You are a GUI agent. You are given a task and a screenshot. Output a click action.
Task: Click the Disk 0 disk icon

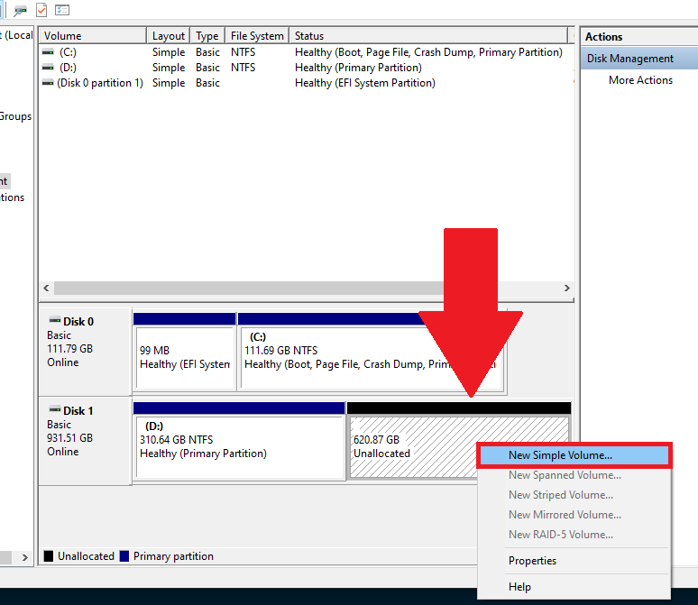[x=55, y=321]
